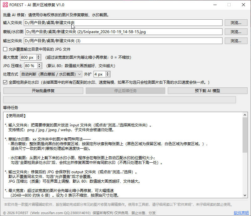Image resolution: width=251 pixels, height=216 pixels.
Task: Uncheck 全图检测多处水印 checkbox
Action: (x=5, y=82)
